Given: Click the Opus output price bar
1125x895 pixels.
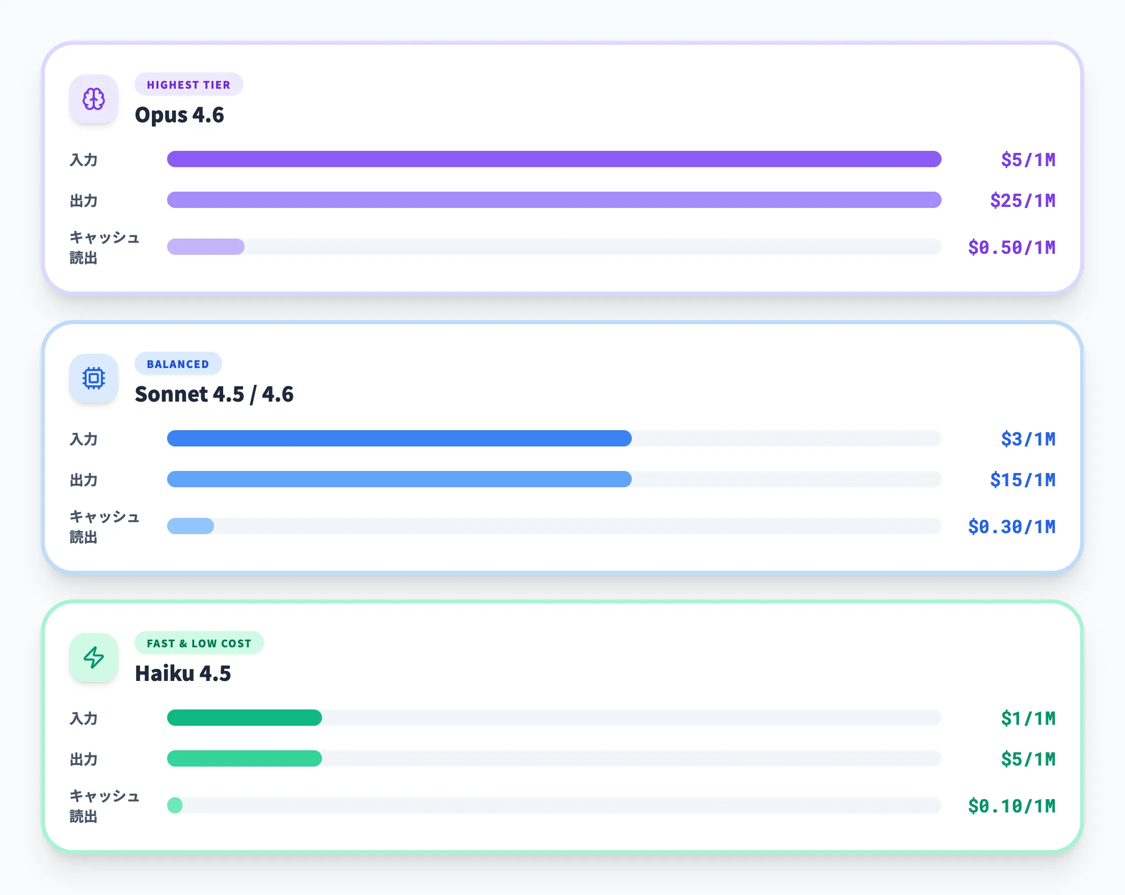Looking at the screenshot, I should point(554,200).
